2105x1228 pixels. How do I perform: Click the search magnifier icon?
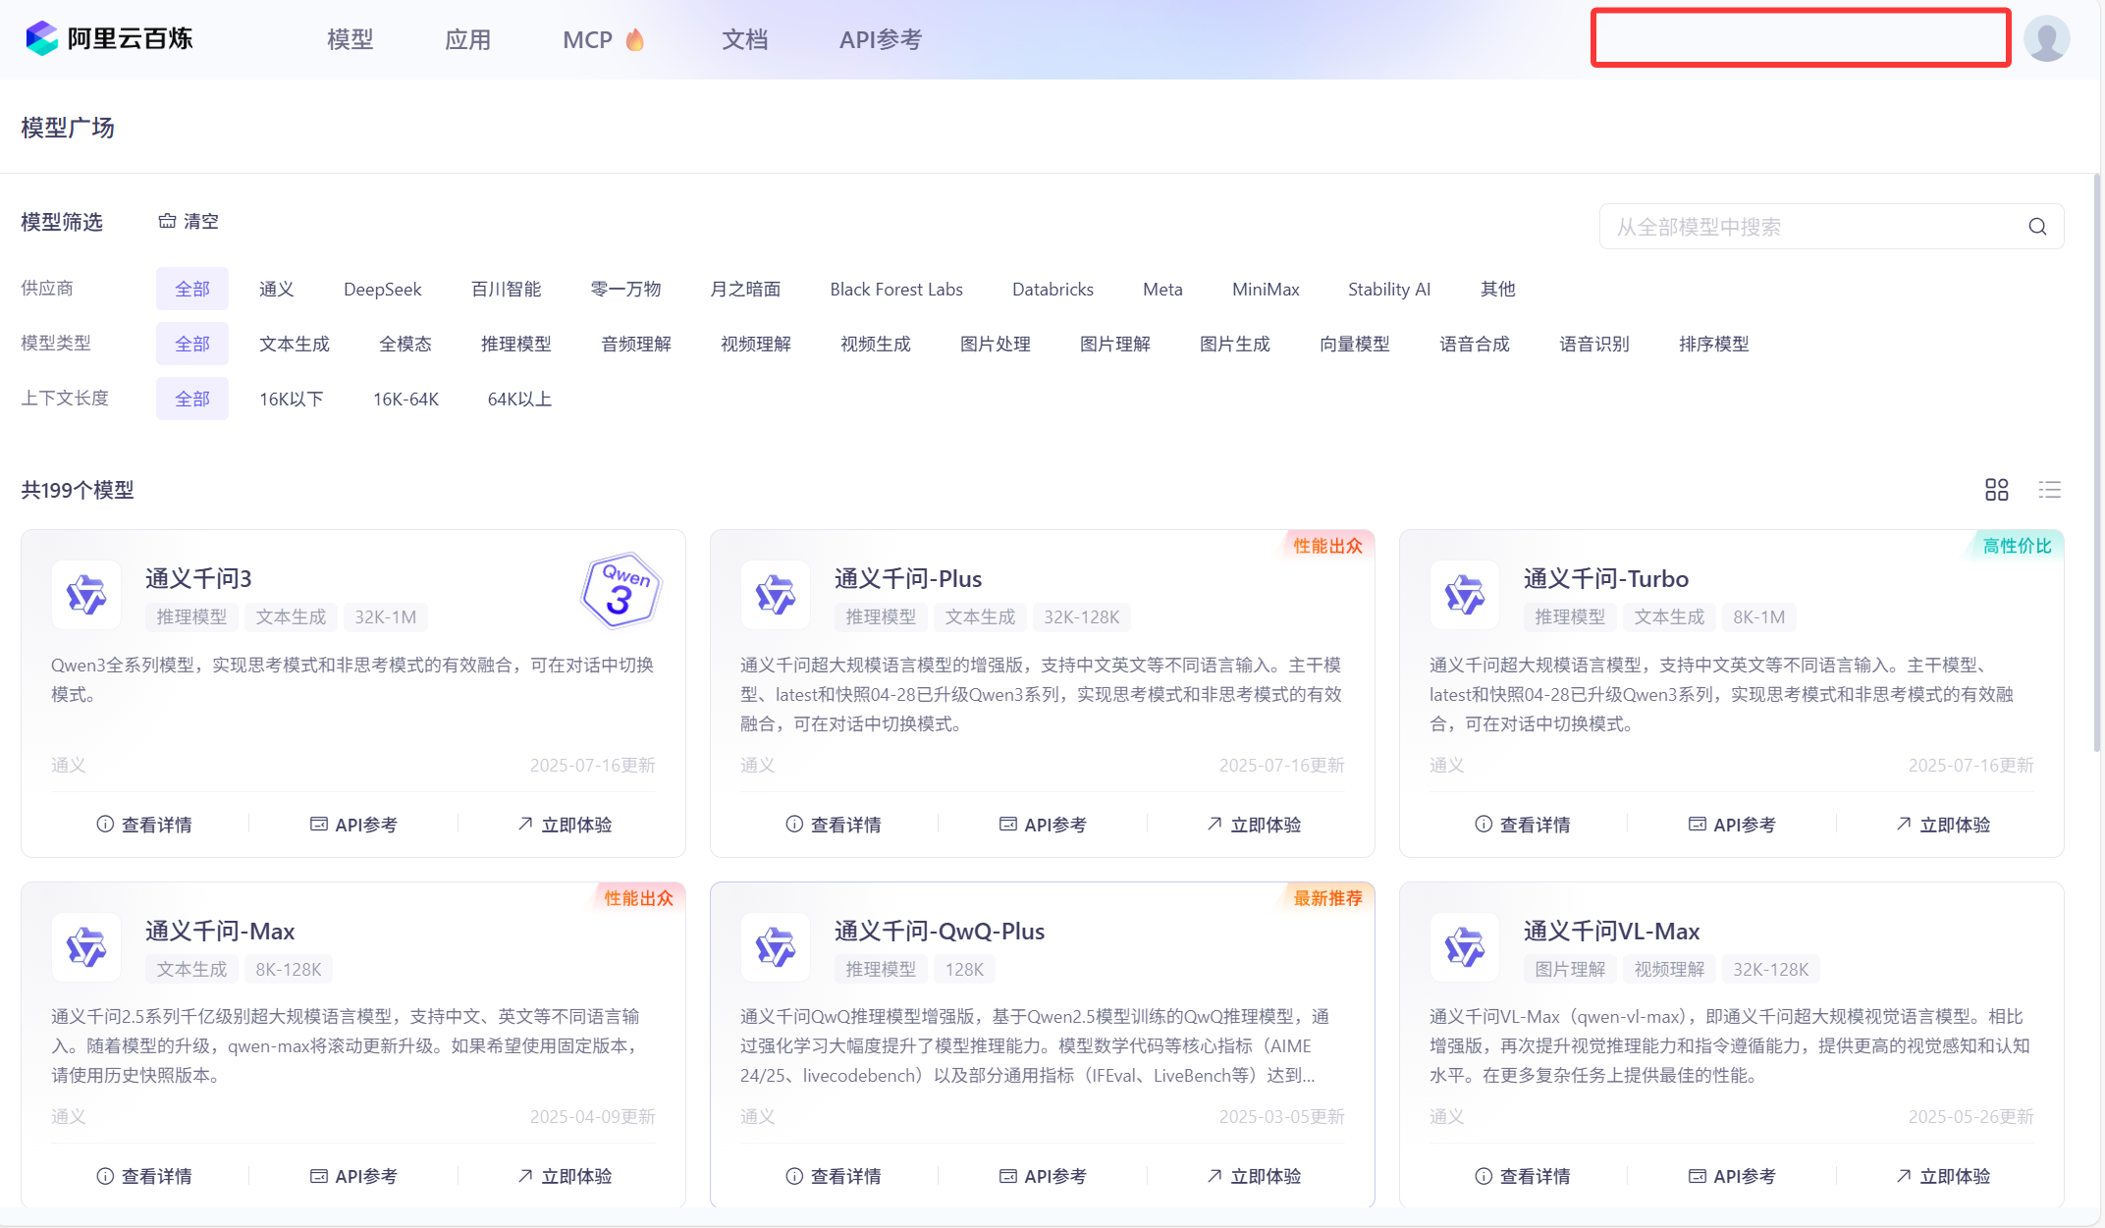coord(2038,227)
